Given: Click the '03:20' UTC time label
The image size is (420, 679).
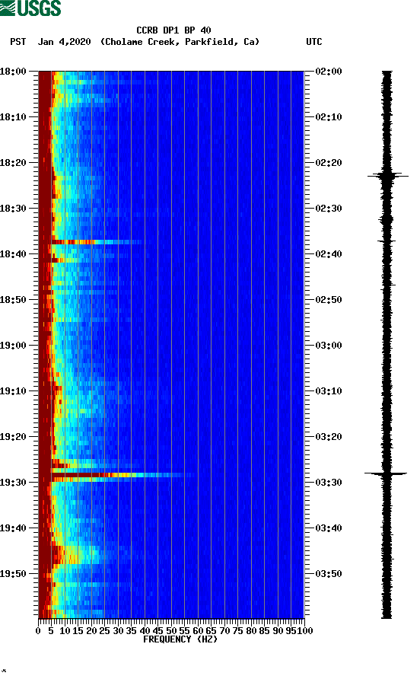Looking at the screenshot, I should coord(329,436).
